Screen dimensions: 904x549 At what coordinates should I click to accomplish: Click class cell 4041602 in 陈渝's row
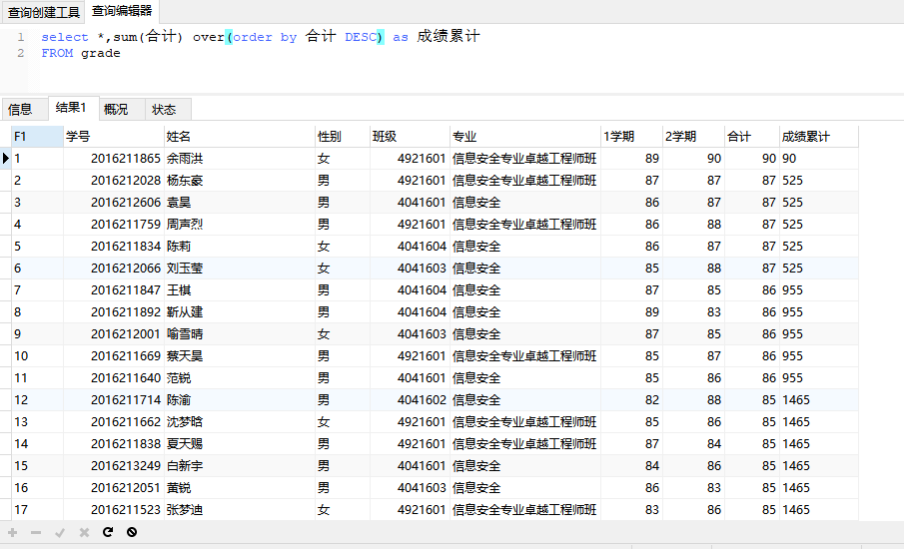click(x=410, y=399)
